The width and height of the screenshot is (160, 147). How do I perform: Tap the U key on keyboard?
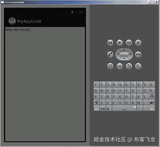[x=134, y=91]
